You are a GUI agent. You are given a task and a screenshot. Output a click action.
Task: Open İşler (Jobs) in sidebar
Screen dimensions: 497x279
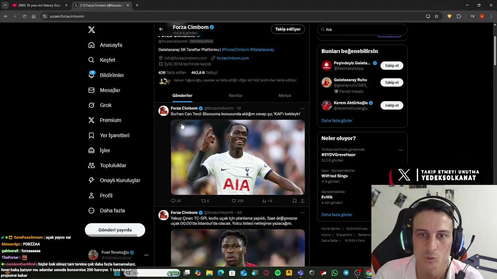coord(99,150)
